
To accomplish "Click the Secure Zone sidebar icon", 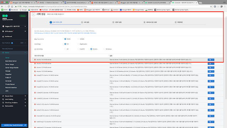I will pyautogui.click(x=3, y=96).
